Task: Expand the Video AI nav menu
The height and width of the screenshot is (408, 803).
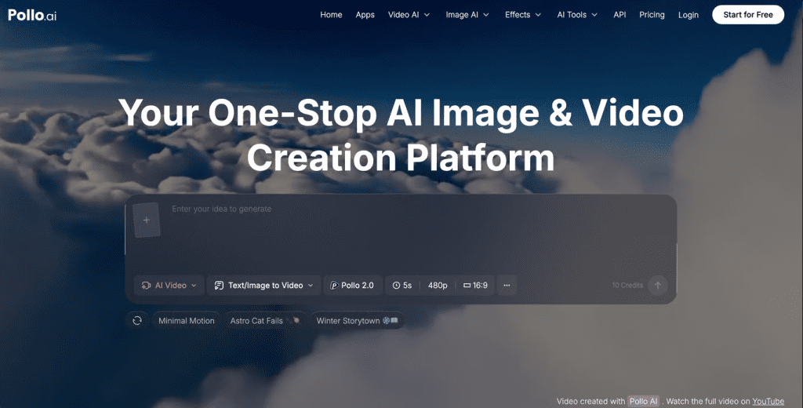Action: click(409, 15)
